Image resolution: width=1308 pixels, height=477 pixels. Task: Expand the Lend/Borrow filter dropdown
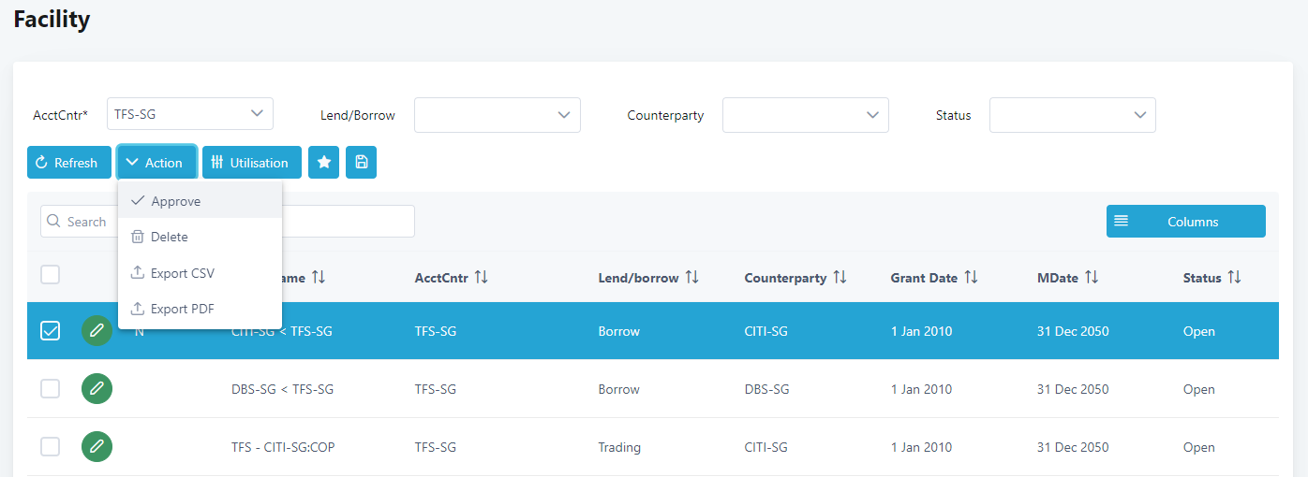coord(497,115)
